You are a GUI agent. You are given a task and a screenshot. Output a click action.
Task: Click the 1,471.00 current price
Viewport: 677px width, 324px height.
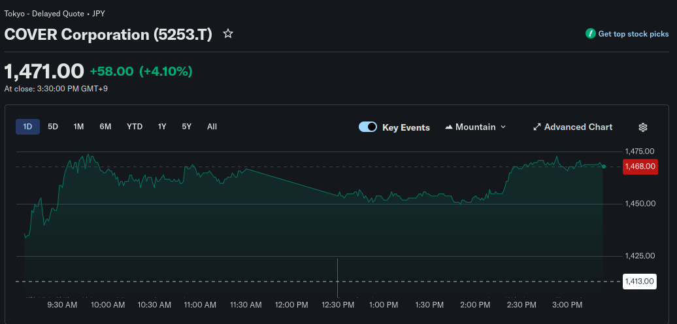coord(44,71)
